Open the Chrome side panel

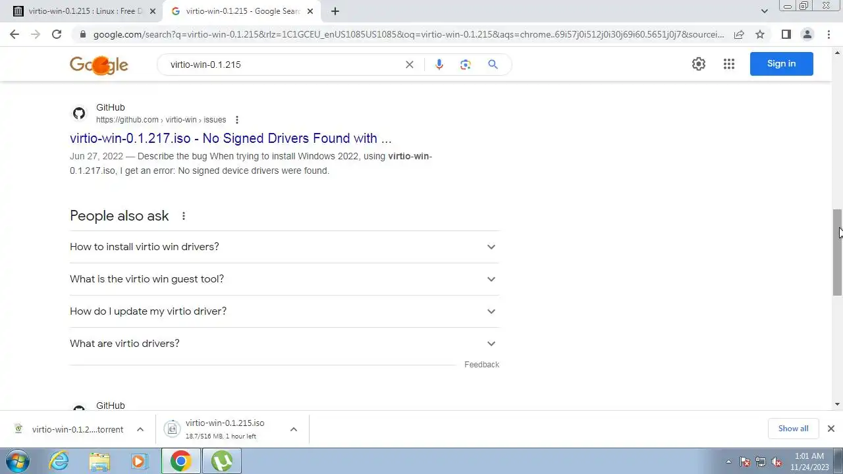[x=786, y=34]
